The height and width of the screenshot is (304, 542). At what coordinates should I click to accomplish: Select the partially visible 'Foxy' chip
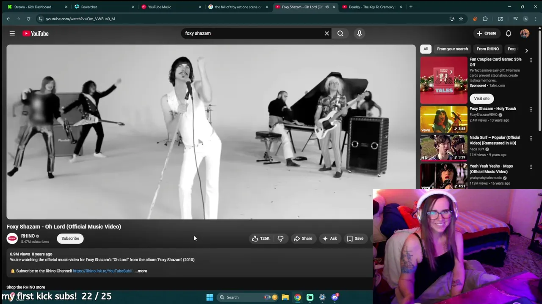(512, 49)
